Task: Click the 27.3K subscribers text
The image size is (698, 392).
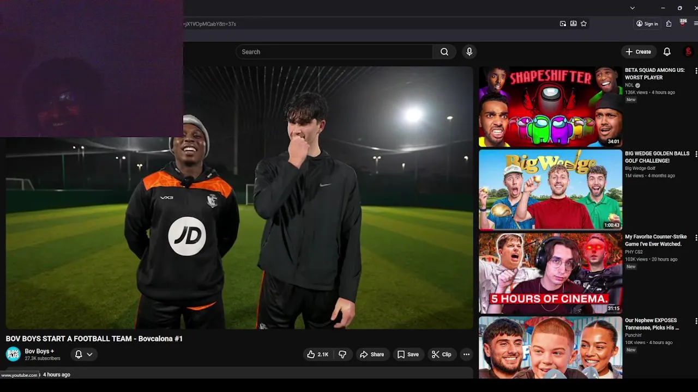Action: click(43, 358)
